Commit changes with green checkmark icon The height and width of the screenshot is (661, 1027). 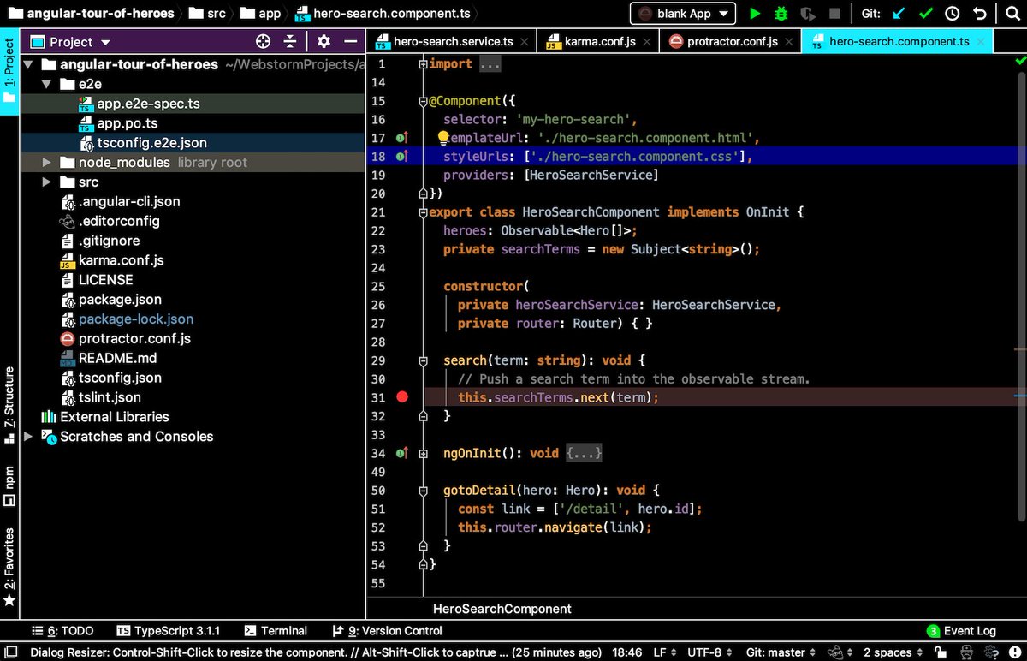[x=925, y=14]
